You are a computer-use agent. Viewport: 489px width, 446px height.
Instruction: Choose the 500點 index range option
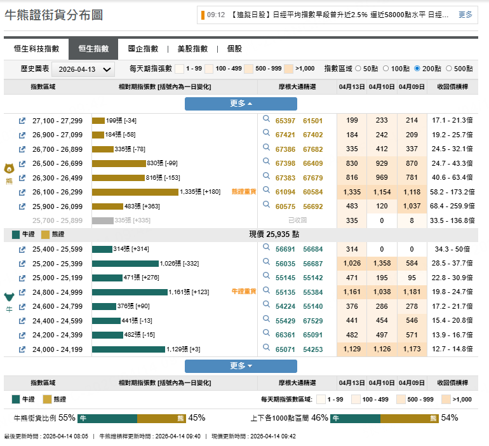click(x=450, y=69)
